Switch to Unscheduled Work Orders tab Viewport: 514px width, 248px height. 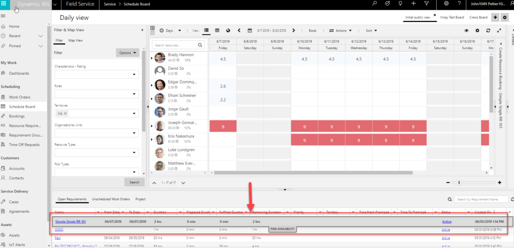(x=111, y=199)
